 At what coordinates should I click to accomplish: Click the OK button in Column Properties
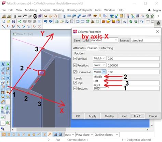78,116
